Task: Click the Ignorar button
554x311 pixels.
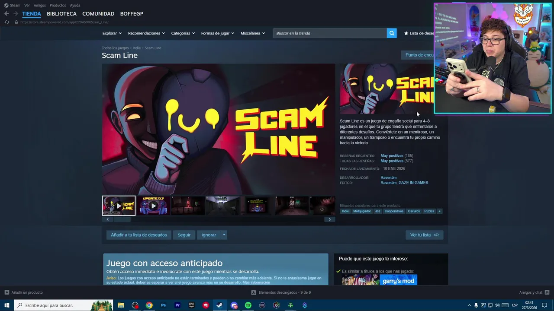Action: point(209,235)
